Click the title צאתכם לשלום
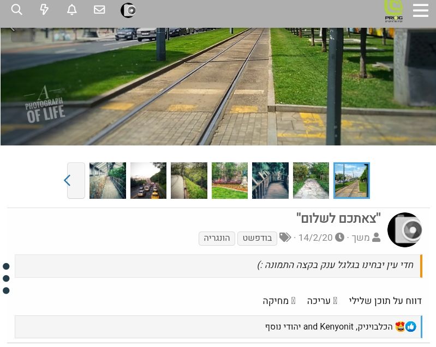Viewport: 436px width, 347px height. 338,218
